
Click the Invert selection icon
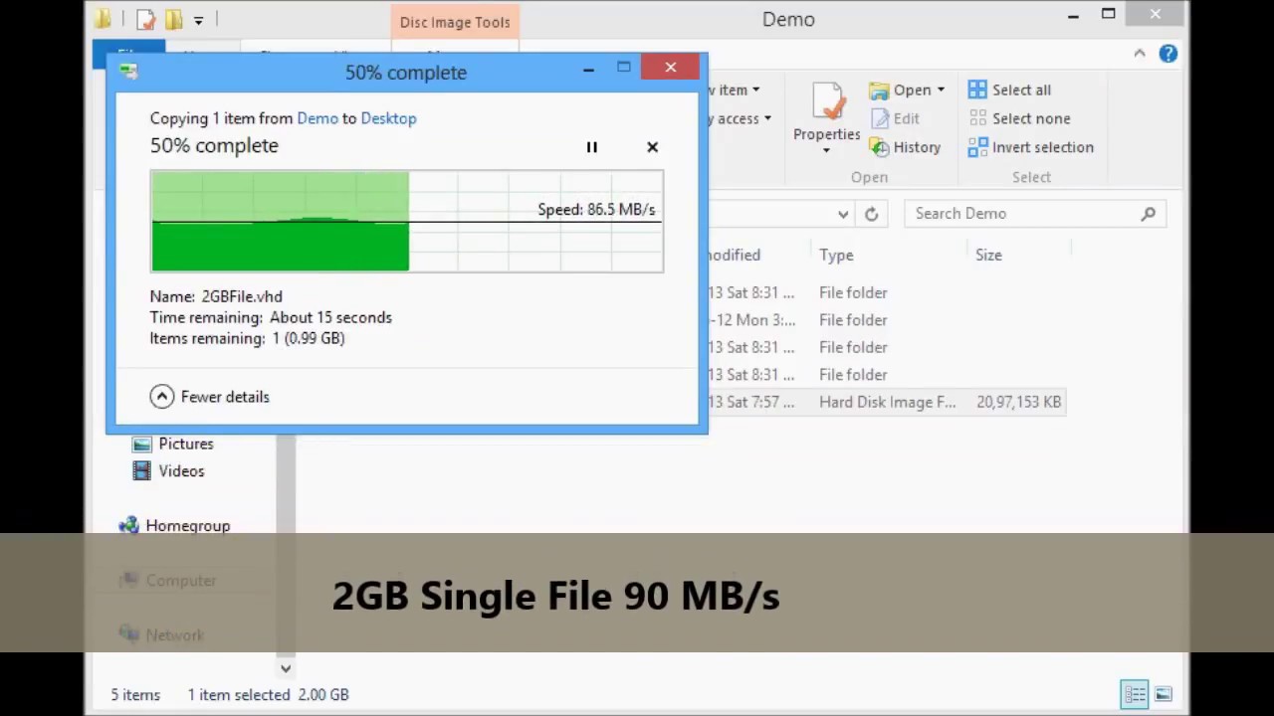(977, 147)
